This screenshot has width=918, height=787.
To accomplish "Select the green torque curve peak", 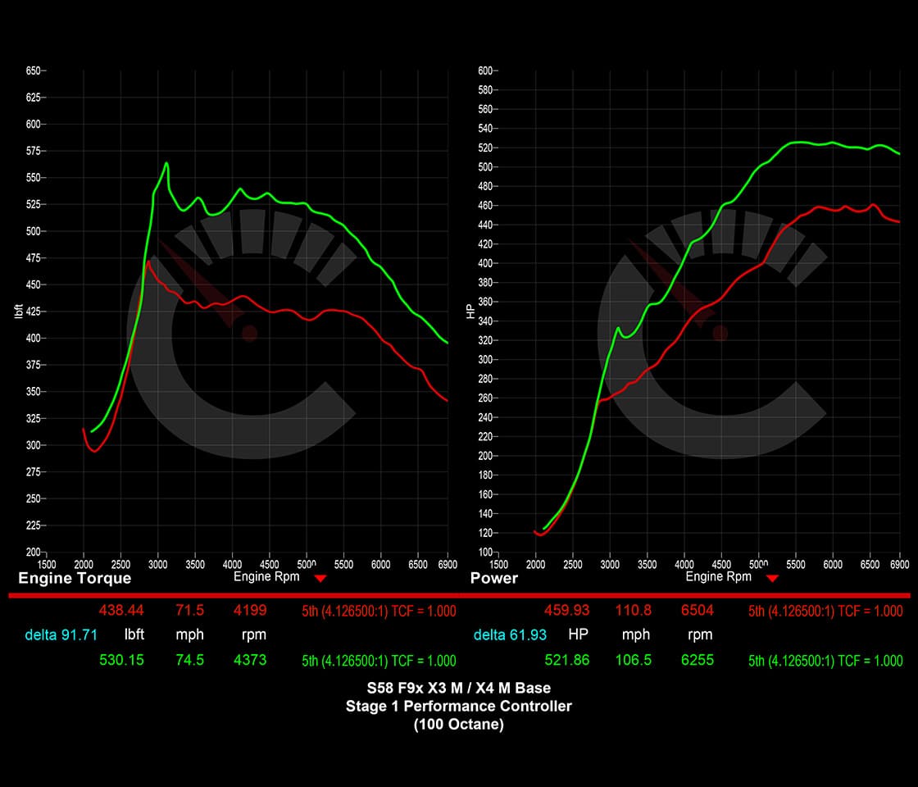I will point(168,164).
